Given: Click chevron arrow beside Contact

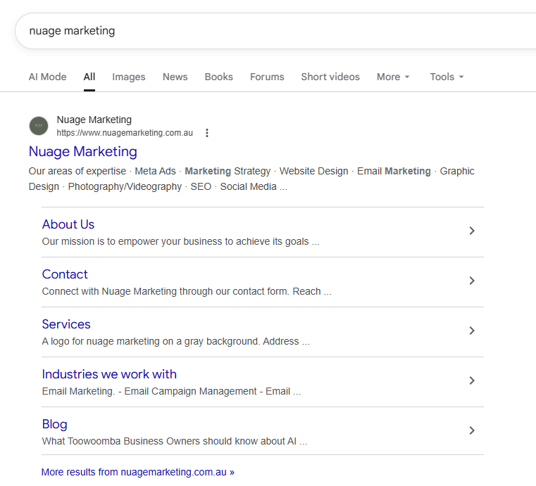Looking at the screenshot, I should pyautogui.click(x=472, y=281).
